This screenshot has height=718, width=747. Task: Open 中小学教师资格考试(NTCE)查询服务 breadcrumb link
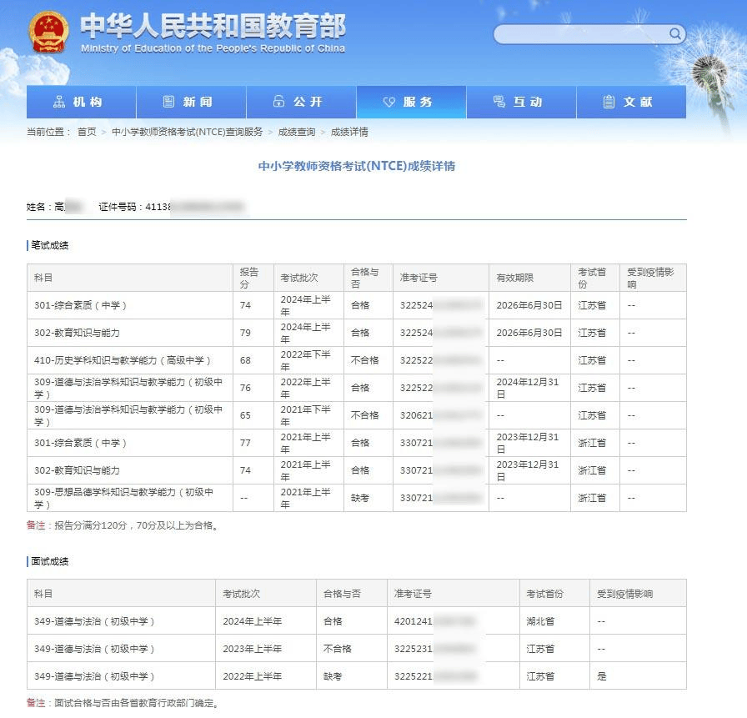pos(187,132)
